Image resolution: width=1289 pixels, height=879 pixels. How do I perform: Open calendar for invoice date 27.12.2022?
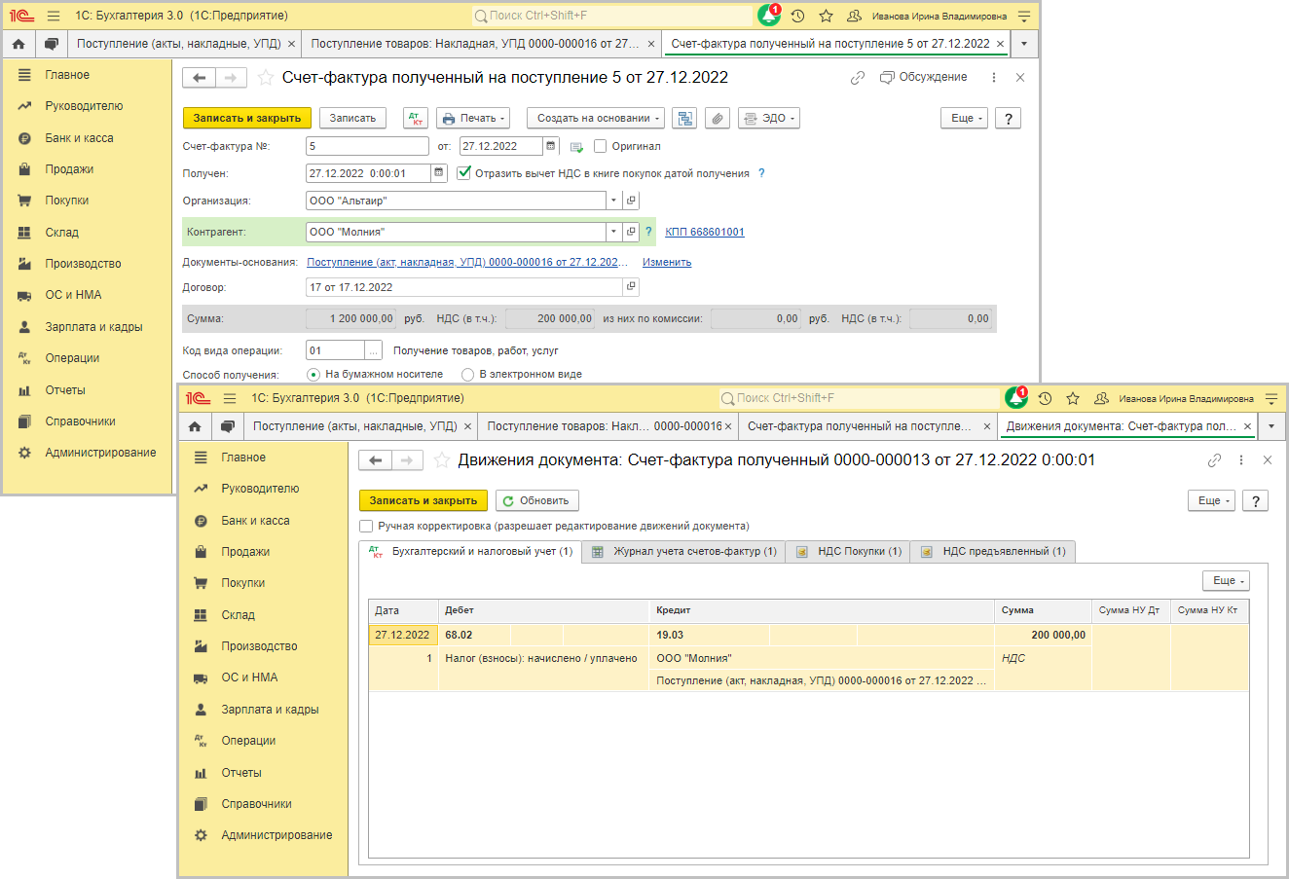551,146
